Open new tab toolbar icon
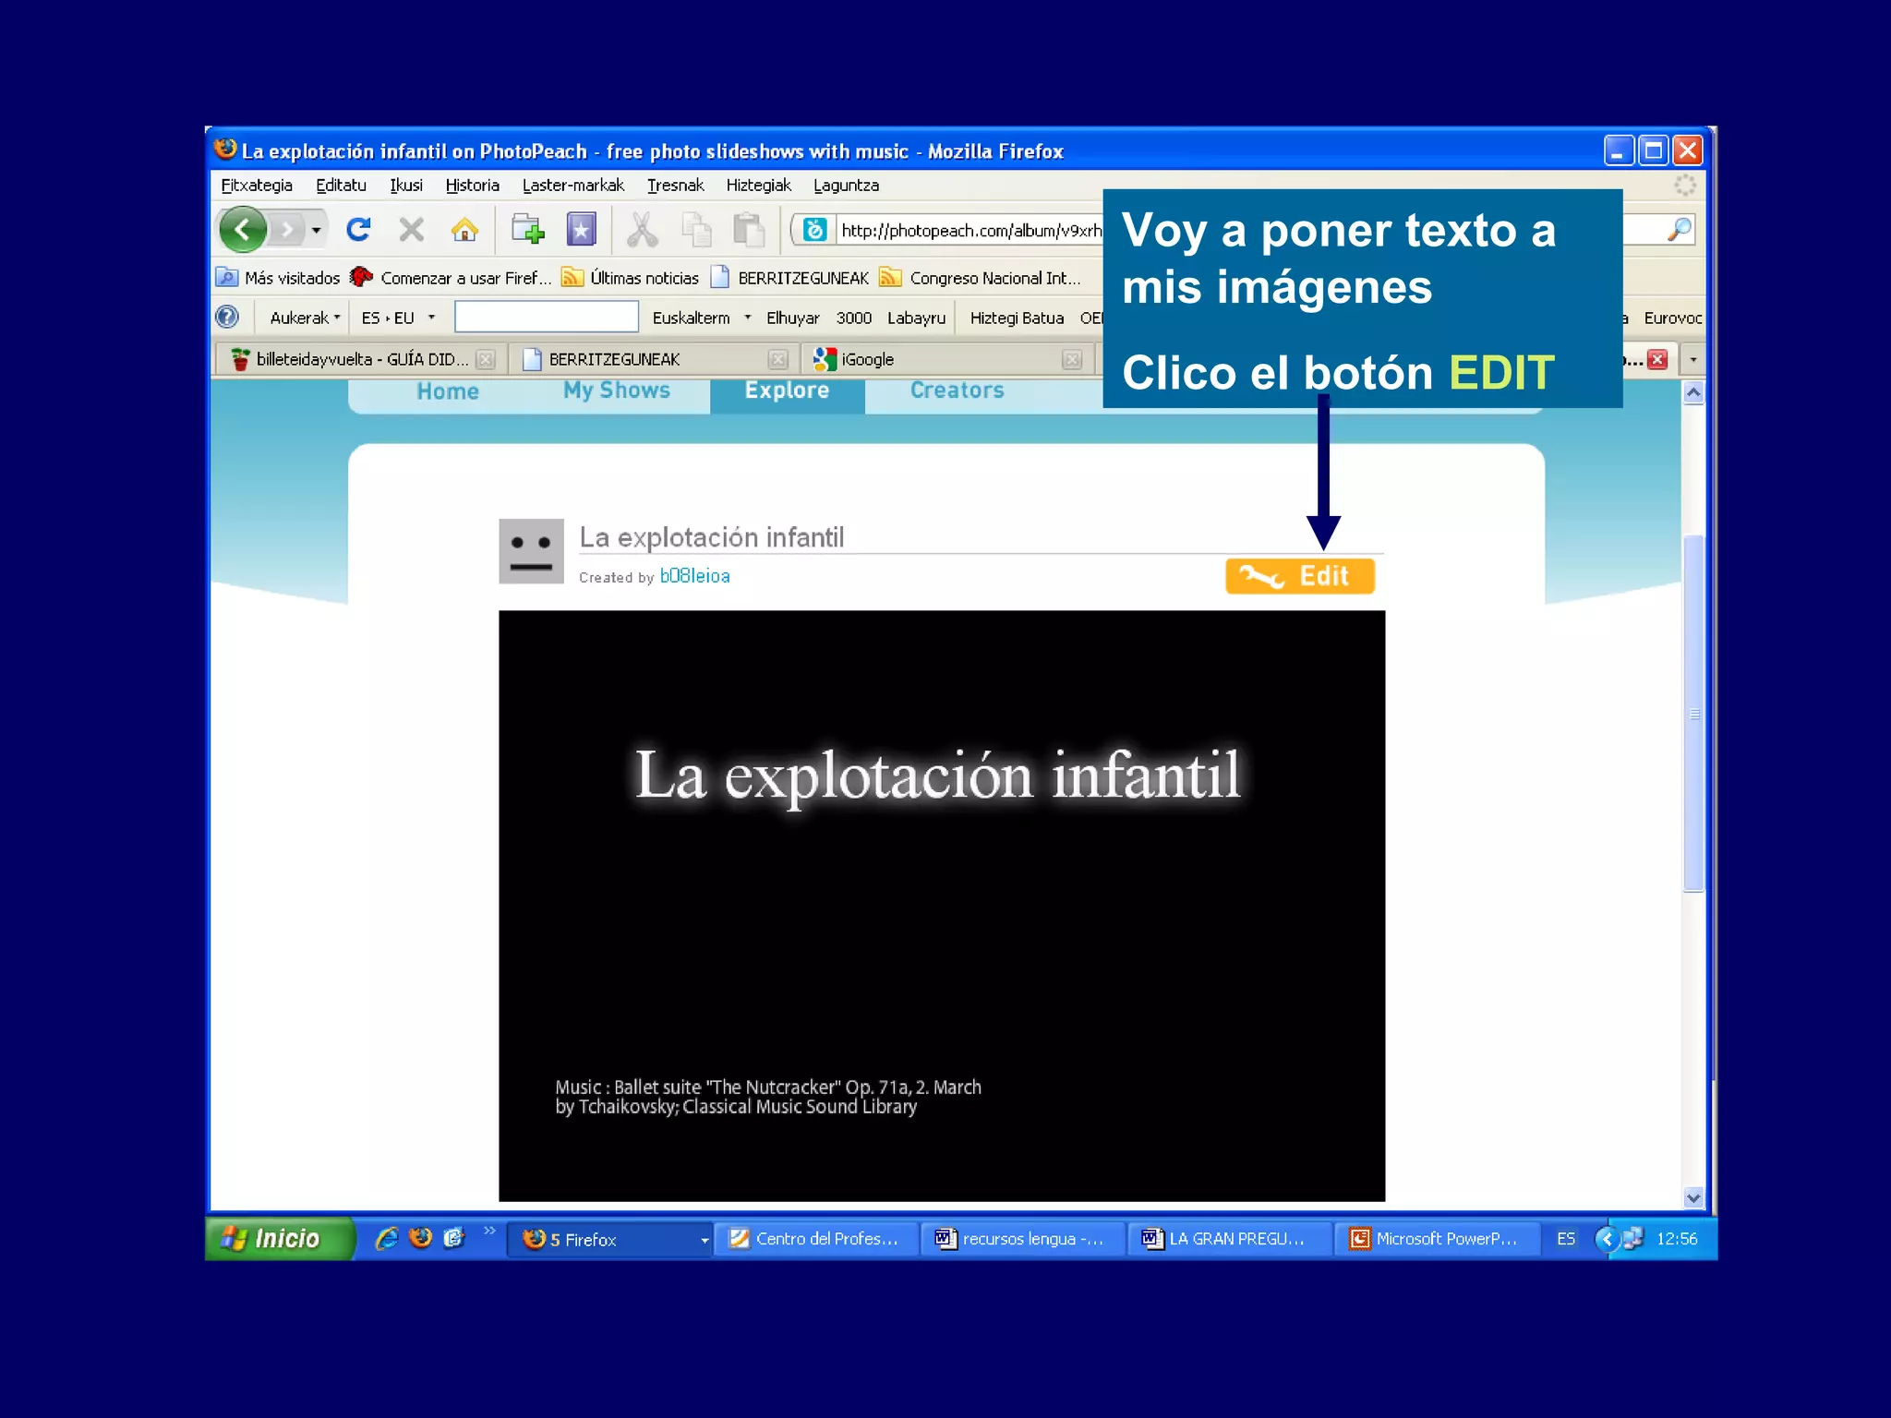The height and width of the screenshot is (1418, 1891). [528, 229]
